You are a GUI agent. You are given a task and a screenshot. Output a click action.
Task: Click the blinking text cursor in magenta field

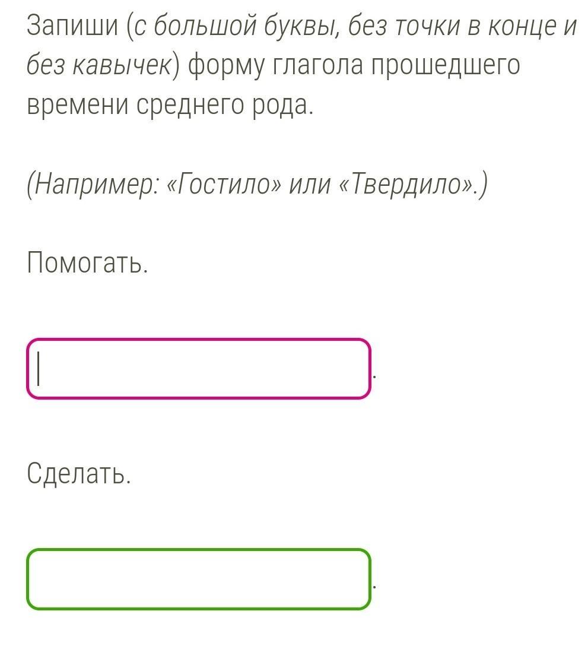(x=39, y=368)
